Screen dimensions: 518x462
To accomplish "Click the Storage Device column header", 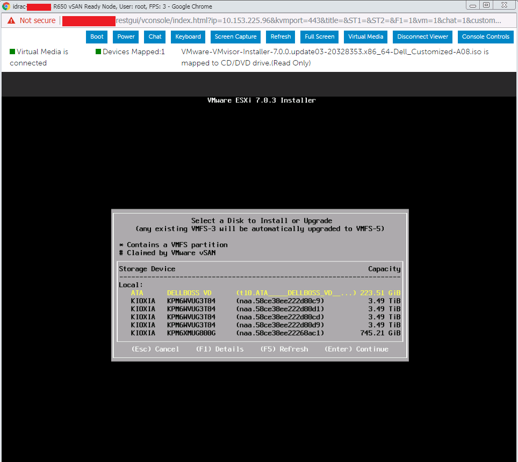I will tap(147, 269).
